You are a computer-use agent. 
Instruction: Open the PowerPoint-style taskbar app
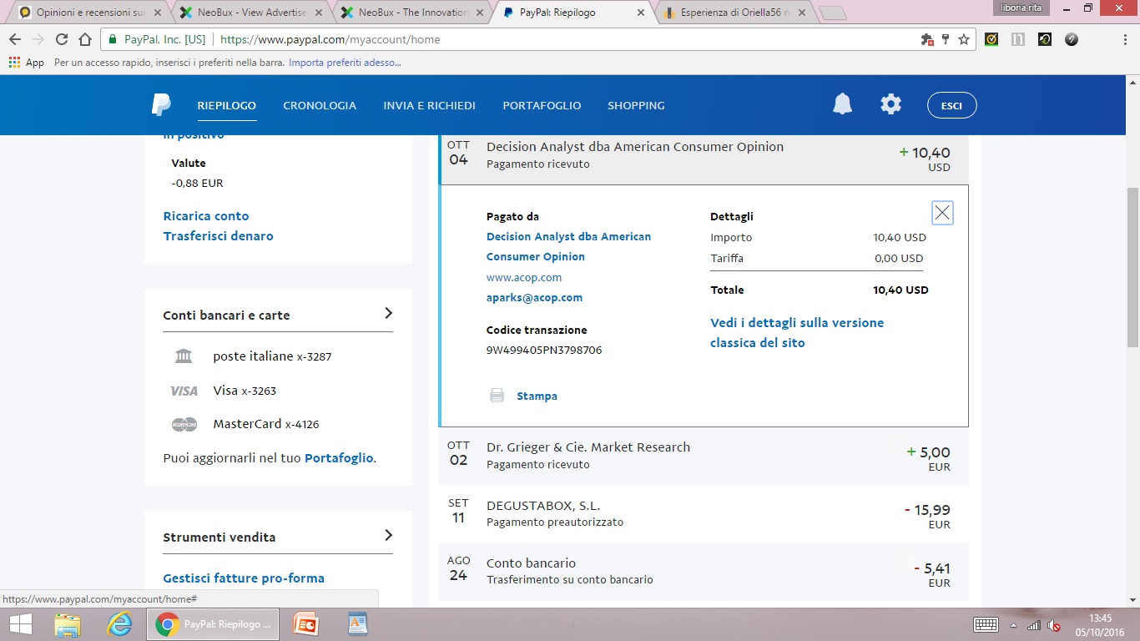pyautogui.click(x=305, y=624)
